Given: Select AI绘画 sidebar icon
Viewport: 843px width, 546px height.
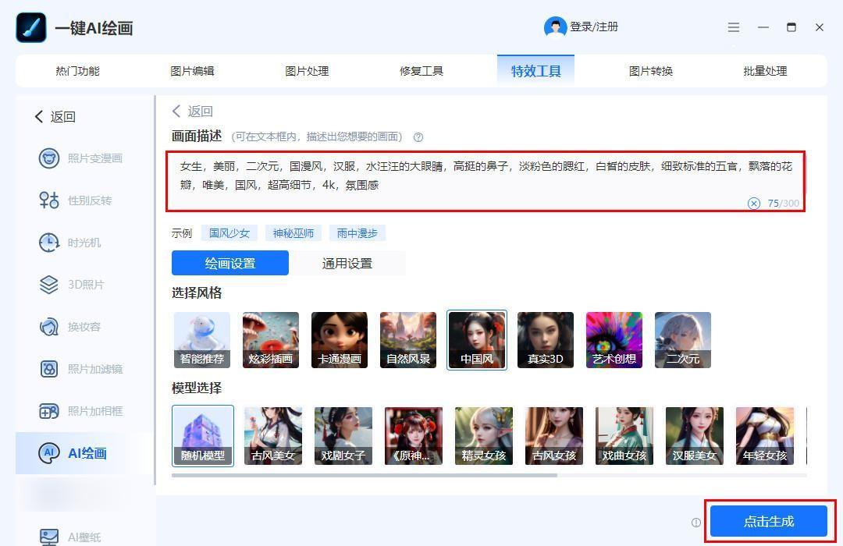Looking at the screenshot, I should 49,453.
